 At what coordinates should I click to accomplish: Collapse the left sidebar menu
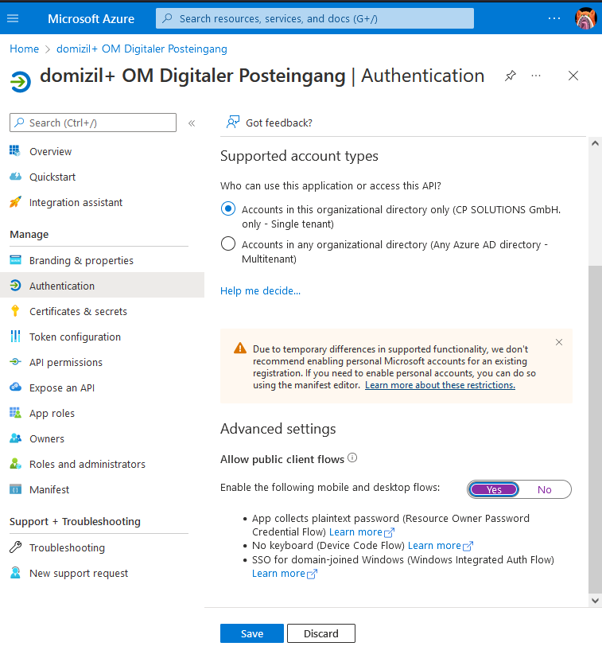click(x=192, y=123)
